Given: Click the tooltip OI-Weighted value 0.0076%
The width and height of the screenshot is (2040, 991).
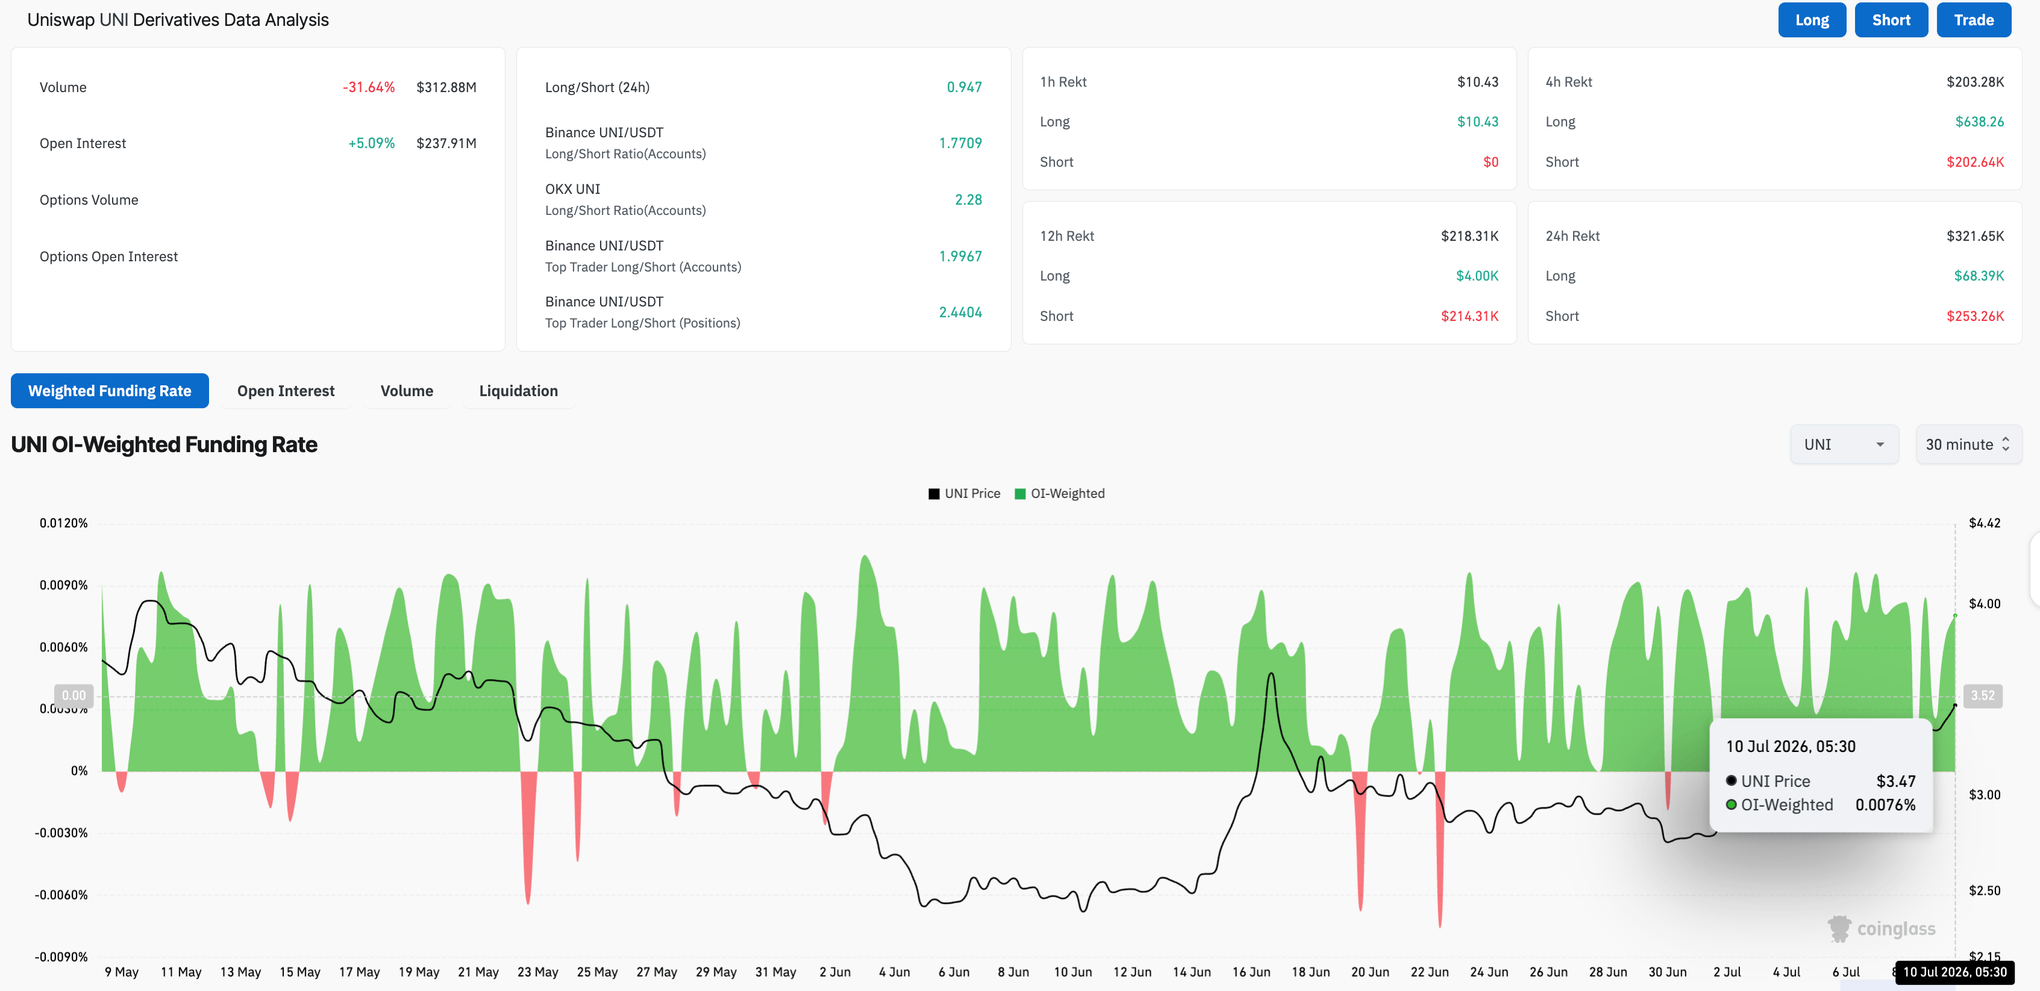Looking at the screenshot, I should tap(1885, 804).
